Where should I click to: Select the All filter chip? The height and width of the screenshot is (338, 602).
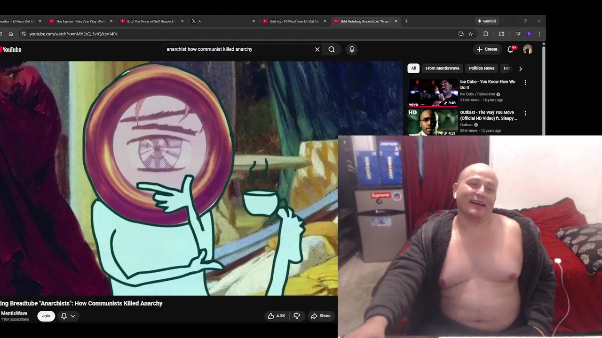click(x=413, y=69)
